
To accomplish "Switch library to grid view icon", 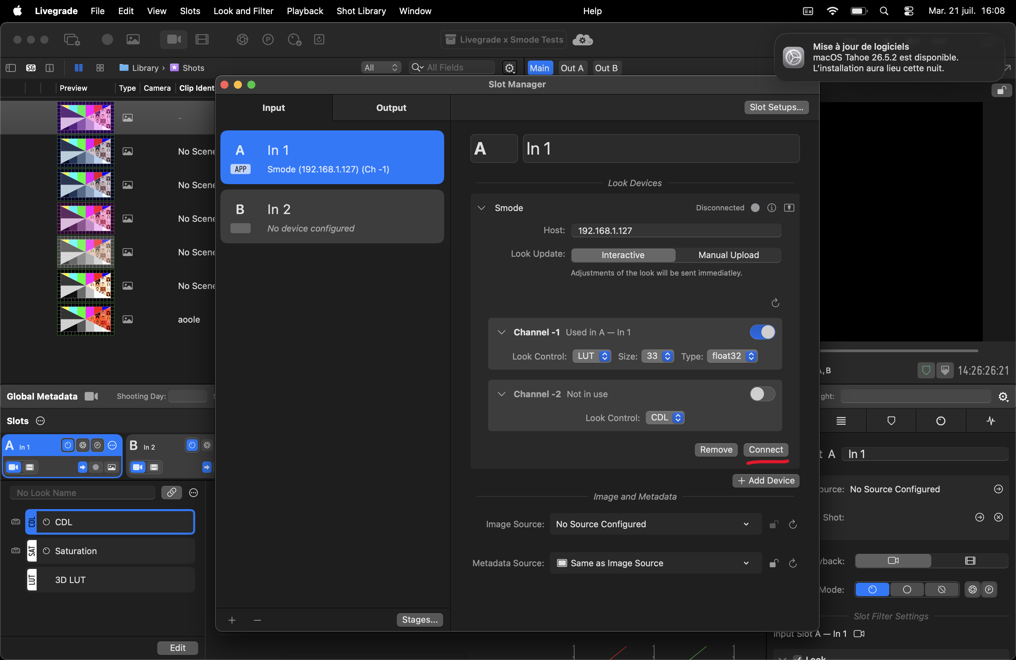I will [x=100, y=68].
